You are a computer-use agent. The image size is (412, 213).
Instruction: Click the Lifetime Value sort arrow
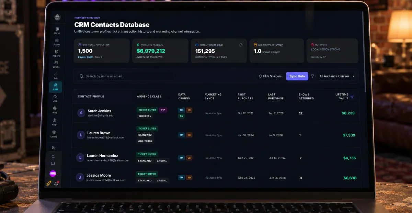[352, 97]
